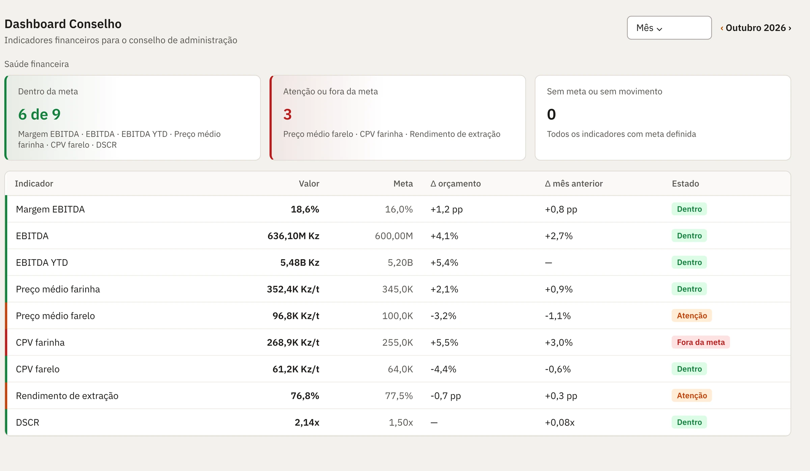
Task: Click the 18,6% Margem EBITDA value
Action: click(x=305, y=209)
